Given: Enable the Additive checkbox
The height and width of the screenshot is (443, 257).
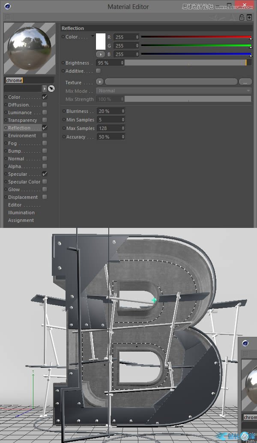Looking at the screenshot, I should pos(98,71).
